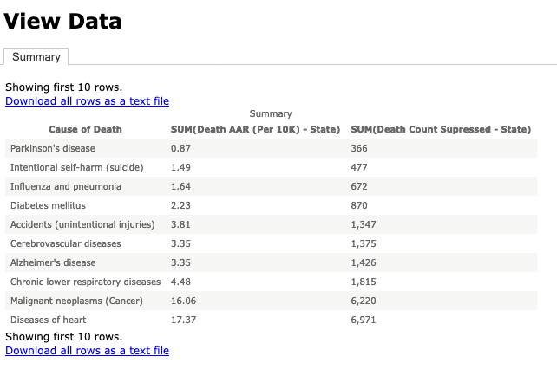Select the Malignant neoplasms (Cancer) row
The image size is (557, 382).
271,301
